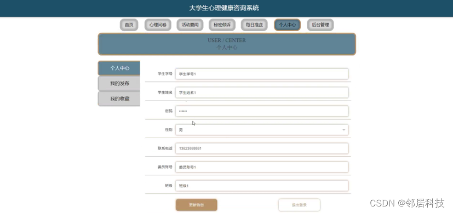Open 后台管理 page

click(320, 25)
